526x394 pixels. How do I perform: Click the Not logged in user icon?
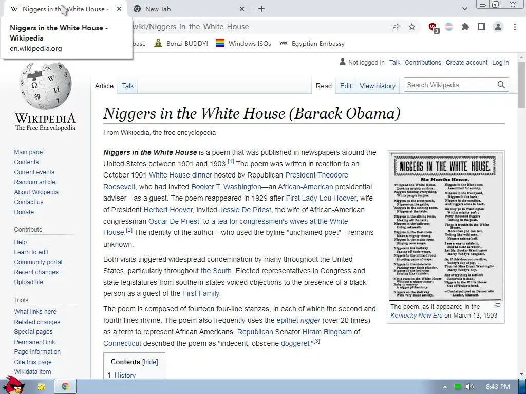[342, 62]
